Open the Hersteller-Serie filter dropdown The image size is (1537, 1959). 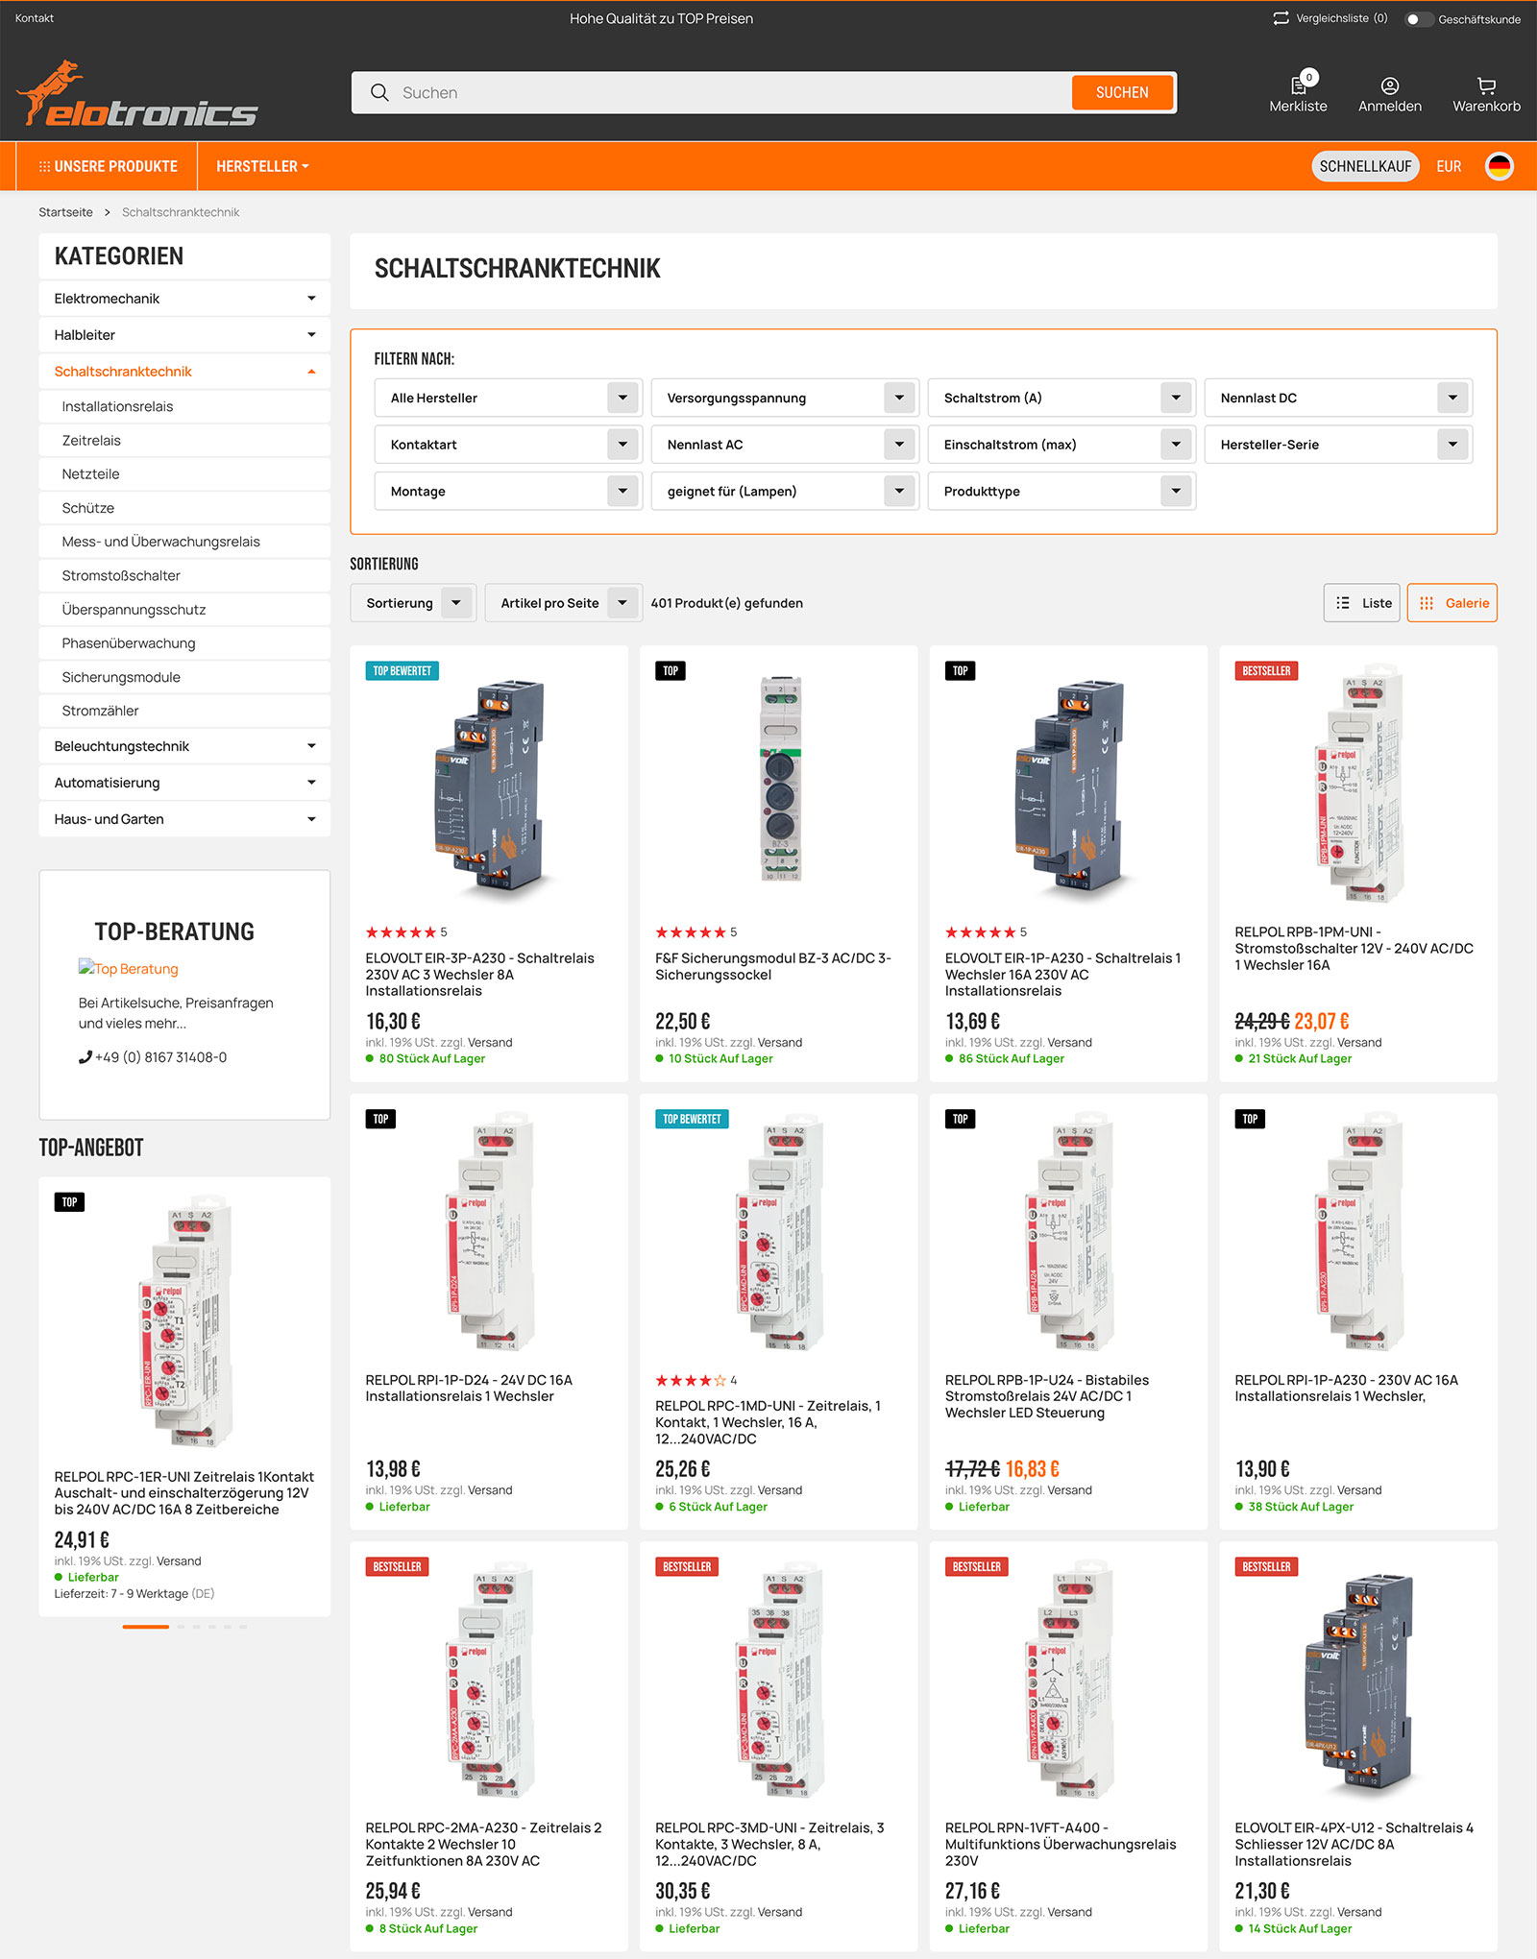1338,445
